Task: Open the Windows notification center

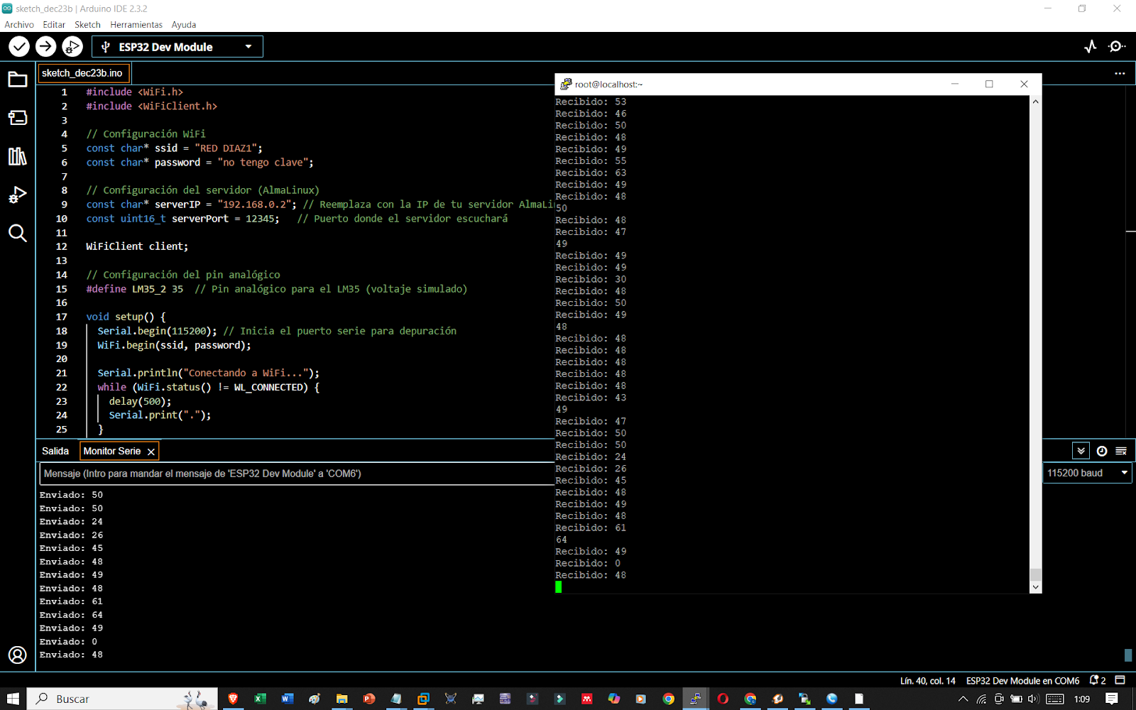Action: click(1112, 699)
